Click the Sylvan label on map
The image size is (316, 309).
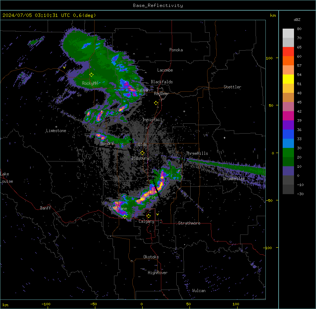point(143,90)
